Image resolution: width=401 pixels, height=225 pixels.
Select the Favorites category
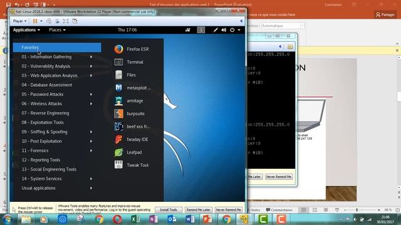(57, 47)
